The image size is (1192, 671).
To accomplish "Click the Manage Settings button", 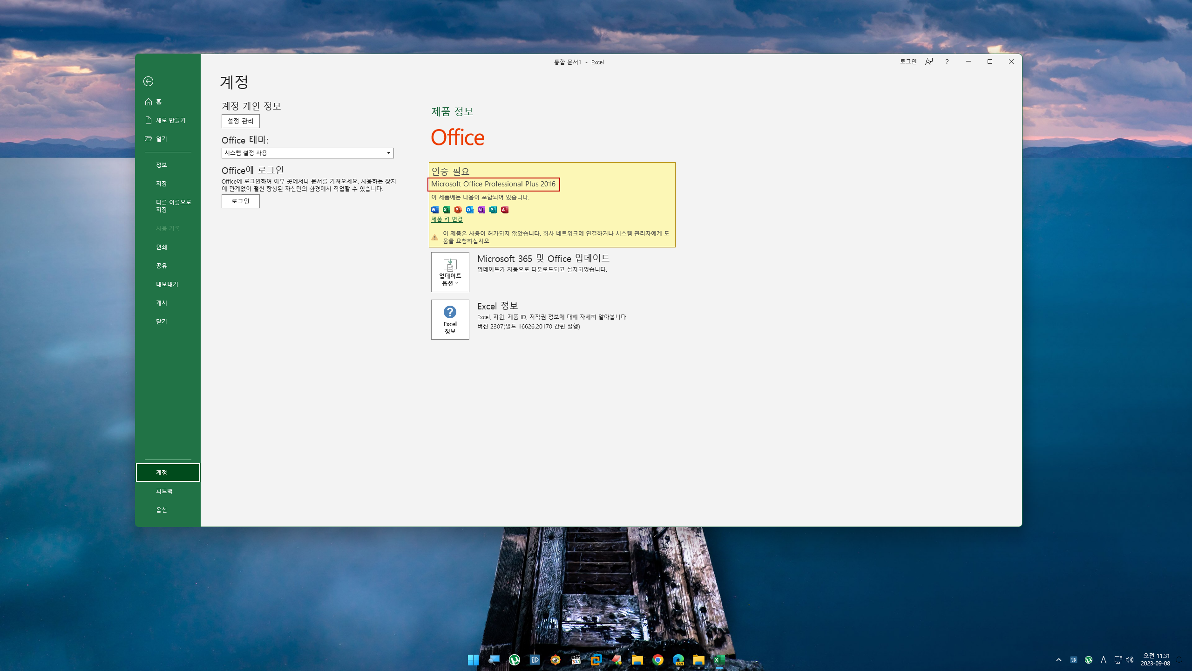I will 240,121.
